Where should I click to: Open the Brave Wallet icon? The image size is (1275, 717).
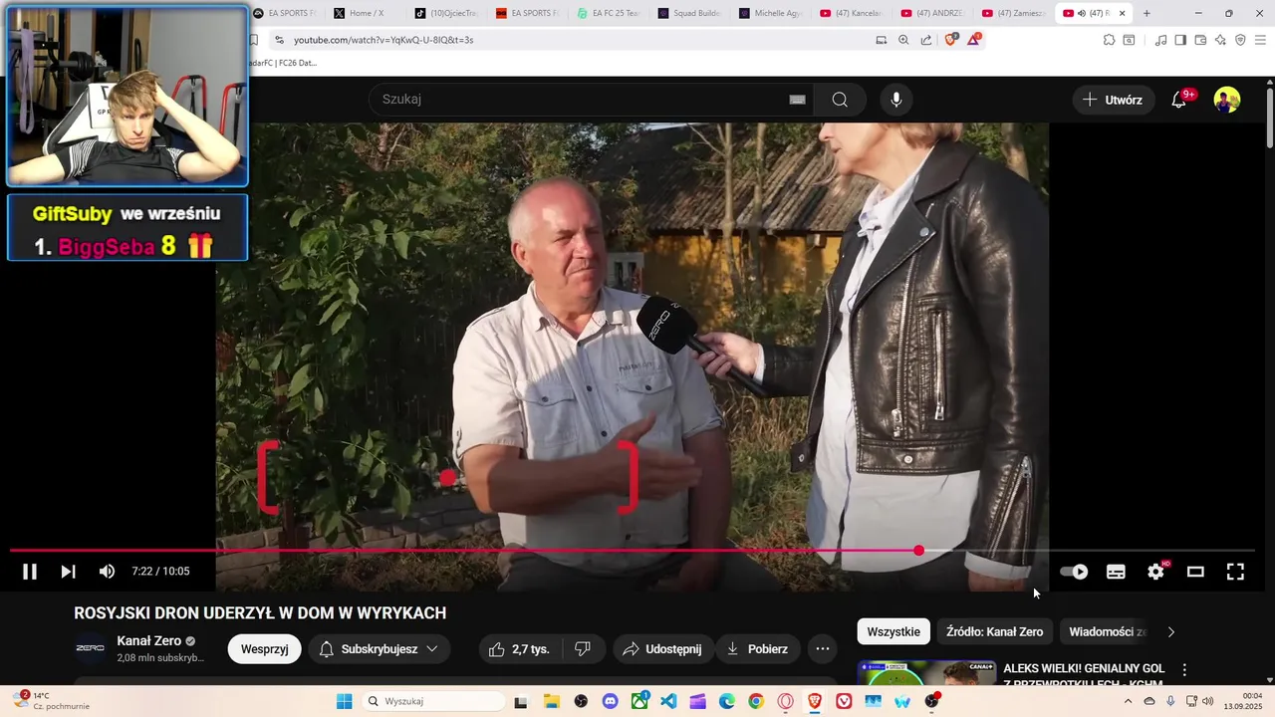(1200, 40)
